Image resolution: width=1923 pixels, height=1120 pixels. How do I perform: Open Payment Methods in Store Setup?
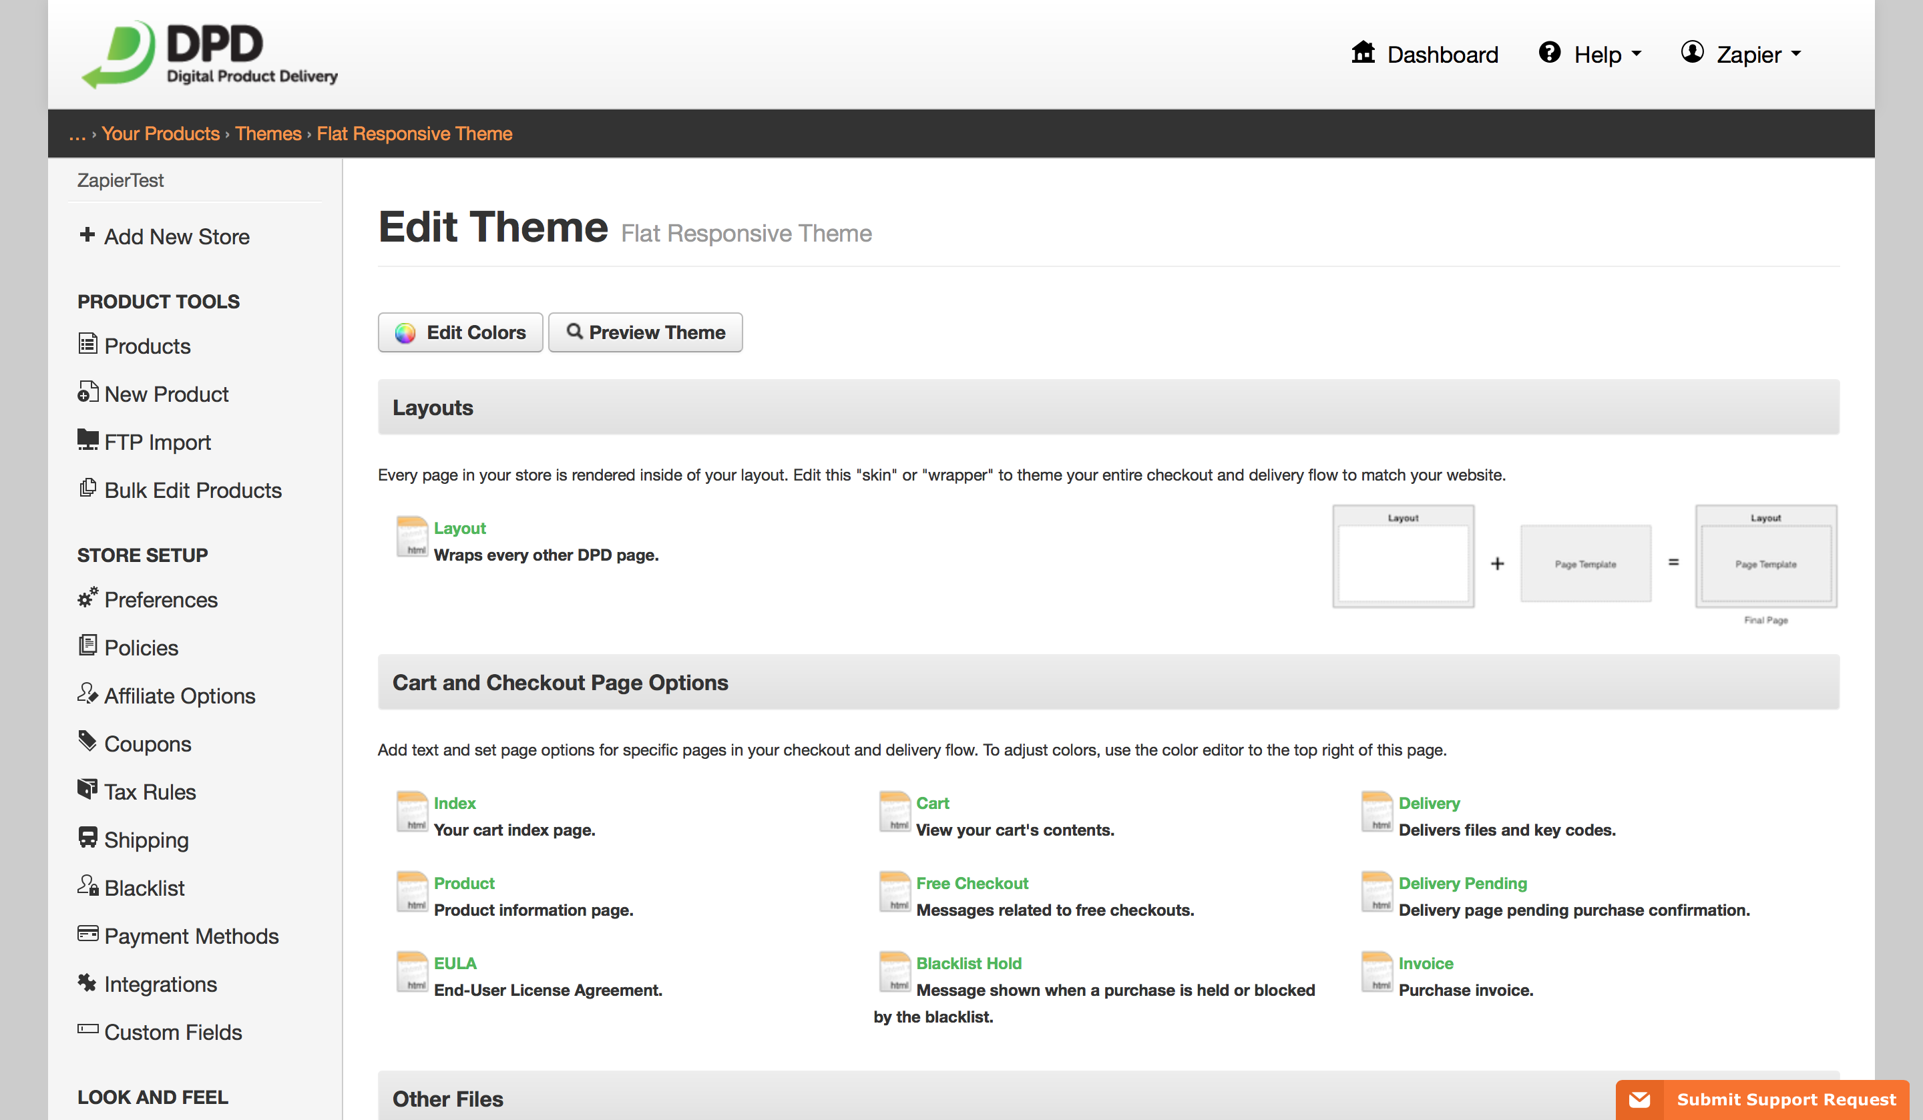tap(192, 936)
